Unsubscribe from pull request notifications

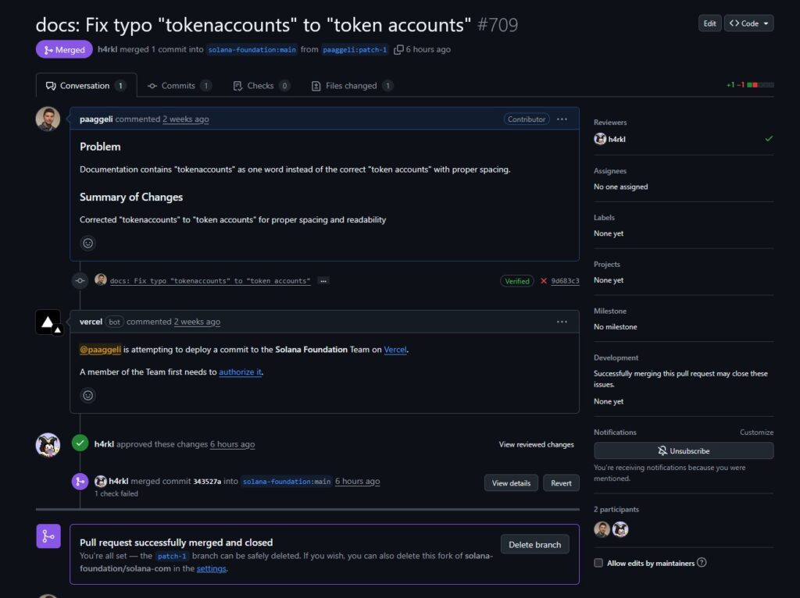point(684,451)
